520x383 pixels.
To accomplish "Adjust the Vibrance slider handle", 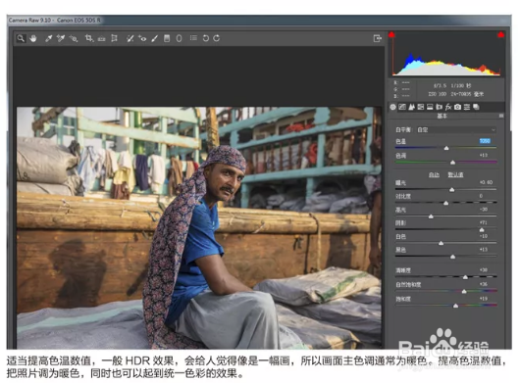I will click(464, 291).
